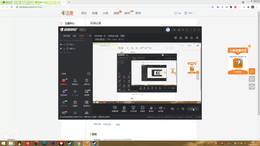Click the record video icon in bottom bar
Image resolution: width=260 pixels, height=146 pixels.
[x=173, y=109]
